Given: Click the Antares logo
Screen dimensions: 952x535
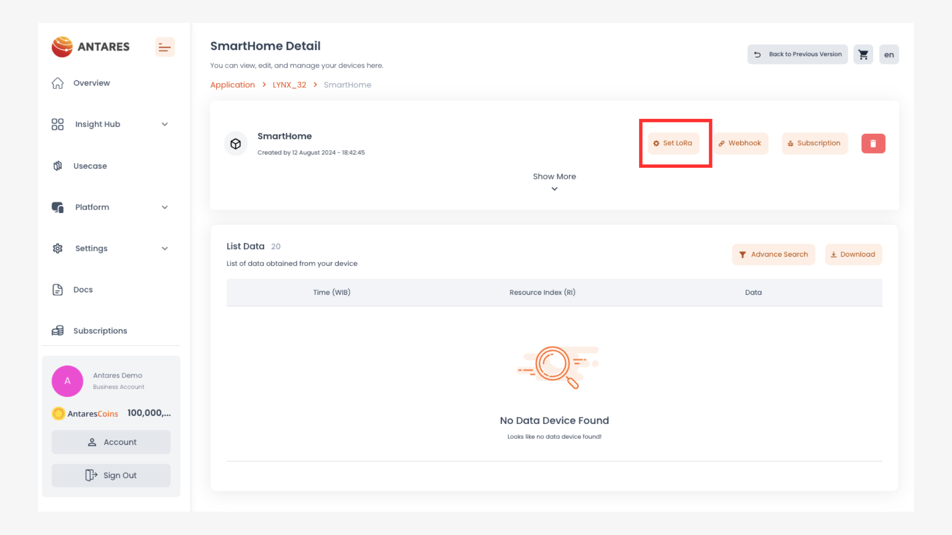Looking at the screenshot, I should tap(91, 47).
